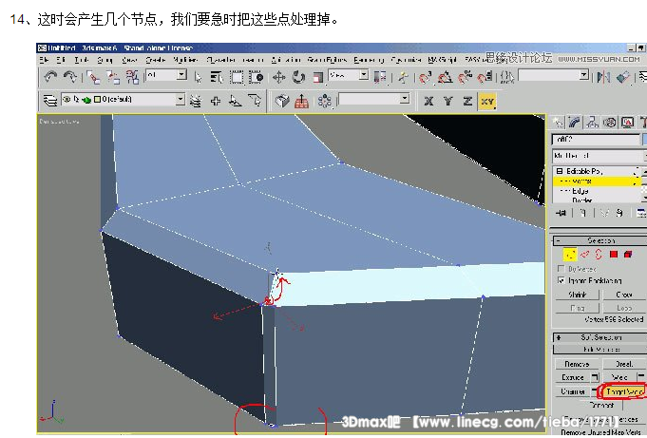Toggle the Spinner Snap magnet

(485, 77)
